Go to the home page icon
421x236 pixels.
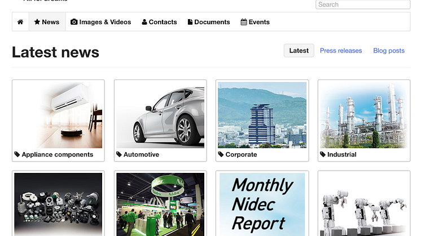click(x=20, y=22)
